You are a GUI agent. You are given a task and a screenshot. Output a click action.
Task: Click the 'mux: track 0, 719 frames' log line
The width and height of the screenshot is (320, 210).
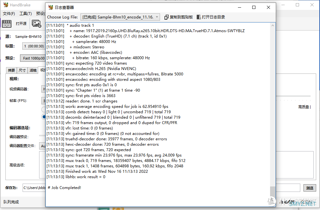116,161
